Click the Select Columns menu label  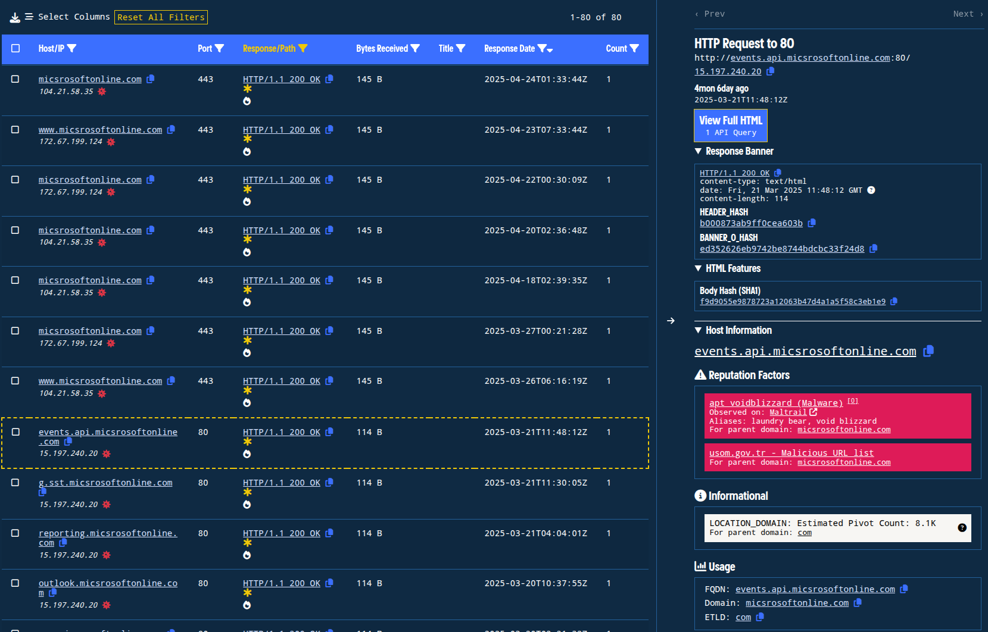pyautogui.click(x=74, y=17)
